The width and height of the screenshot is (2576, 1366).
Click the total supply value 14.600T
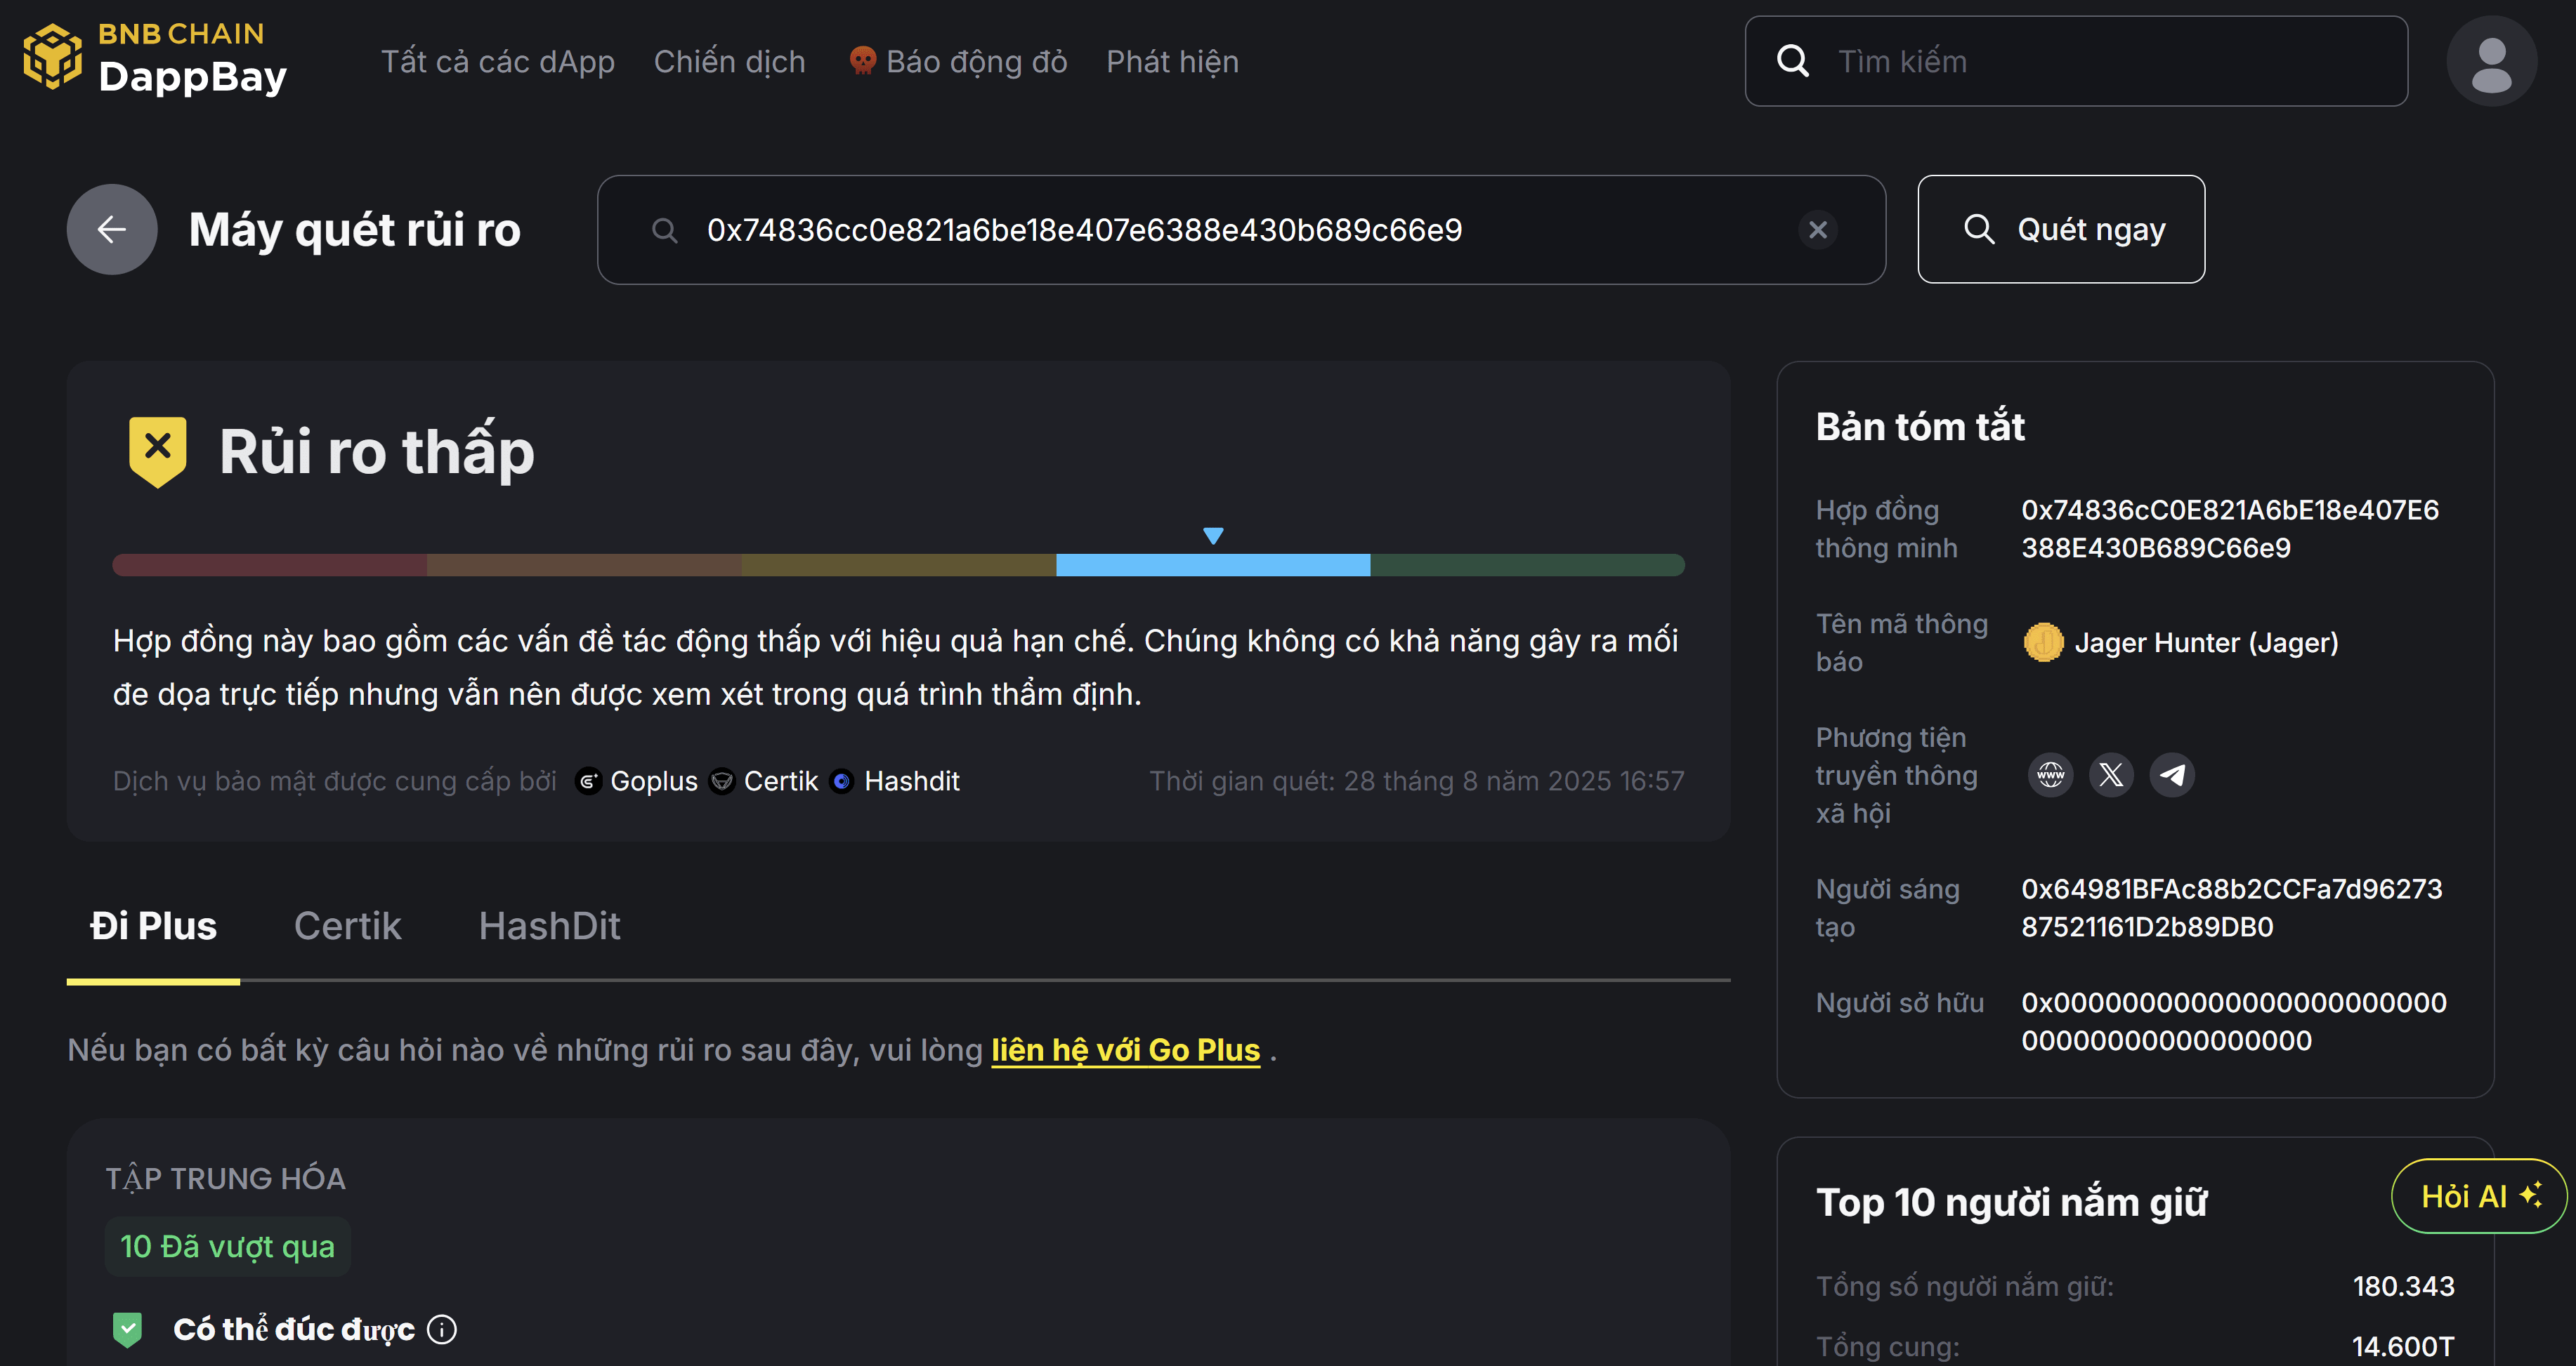[2403, 1346]
